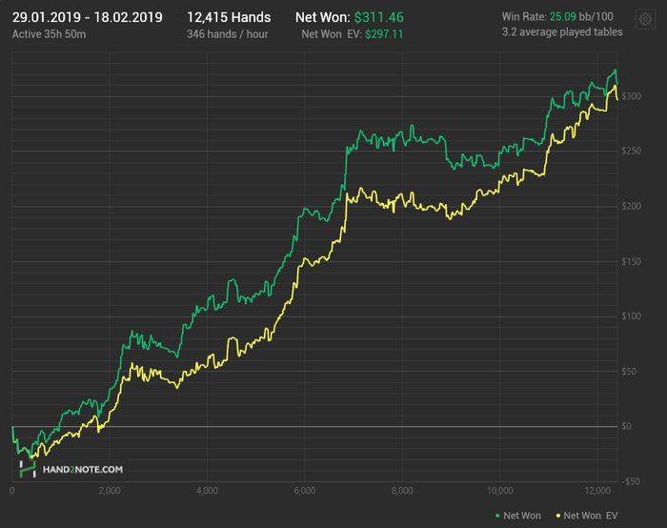Click the $250 y-axis label
Image resolution: width=667 pixels, height=528 pixels.
pyautogui.click(x=631, y=151)
